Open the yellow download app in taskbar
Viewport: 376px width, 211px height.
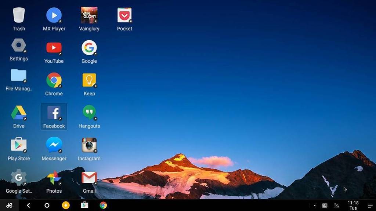tap(66, 205)
